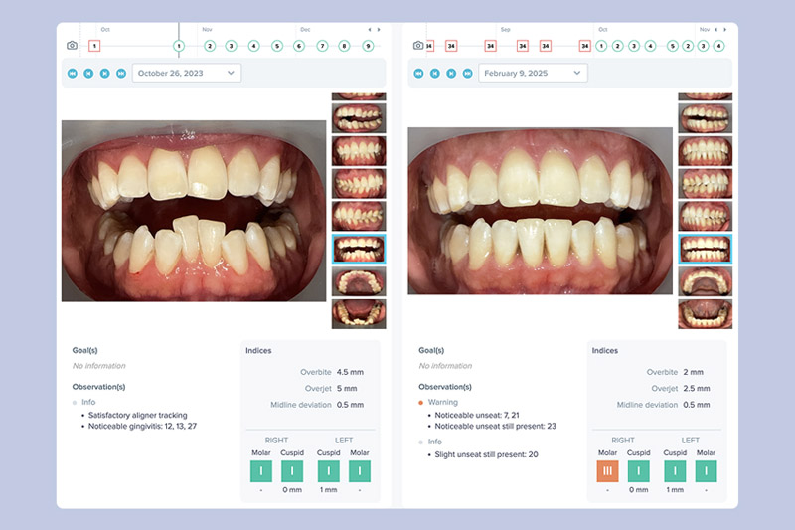Jump to last scan in October 2023 panel

click(x=121, y=73)
